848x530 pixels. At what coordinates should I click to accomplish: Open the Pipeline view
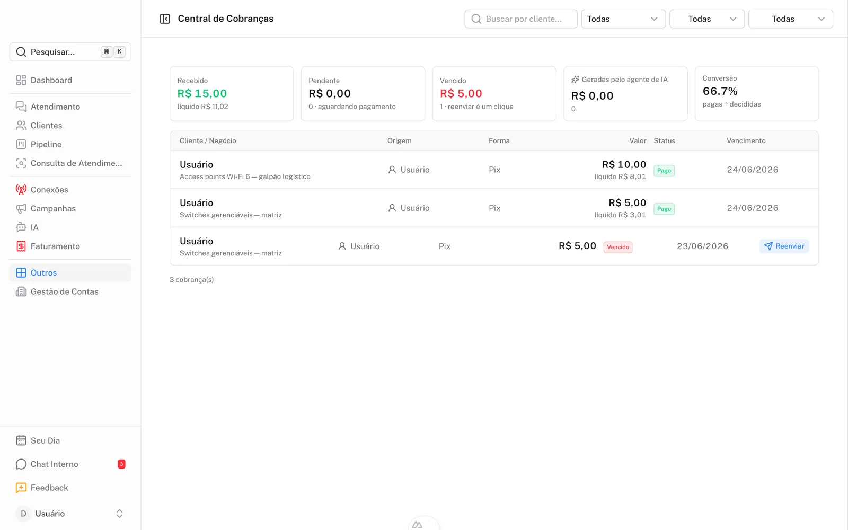pyautogui.click(x=70, y=144)
